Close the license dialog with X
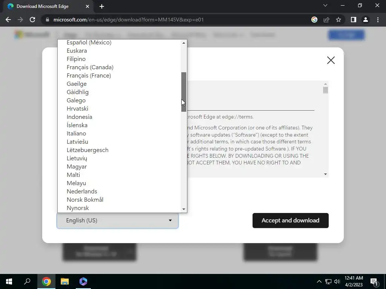The height and width of the screenshot is (289, 386). click(331, 60)
